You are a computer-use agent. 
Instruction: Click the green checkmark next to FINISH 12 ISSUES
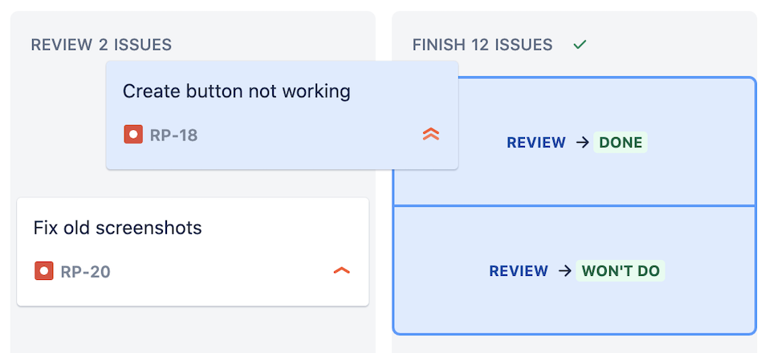580,45
